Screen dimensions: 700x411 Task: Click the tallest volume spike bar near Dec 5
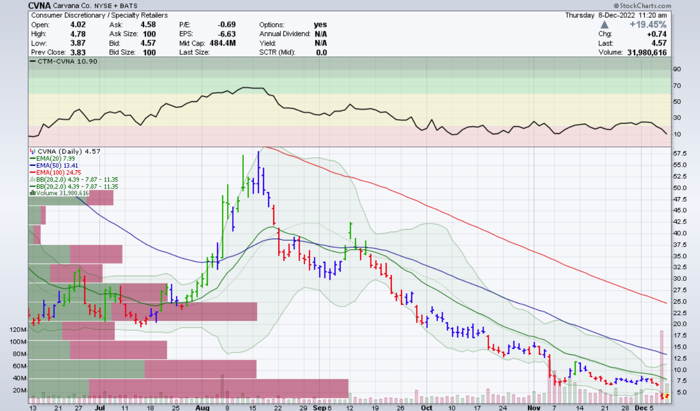661,366
